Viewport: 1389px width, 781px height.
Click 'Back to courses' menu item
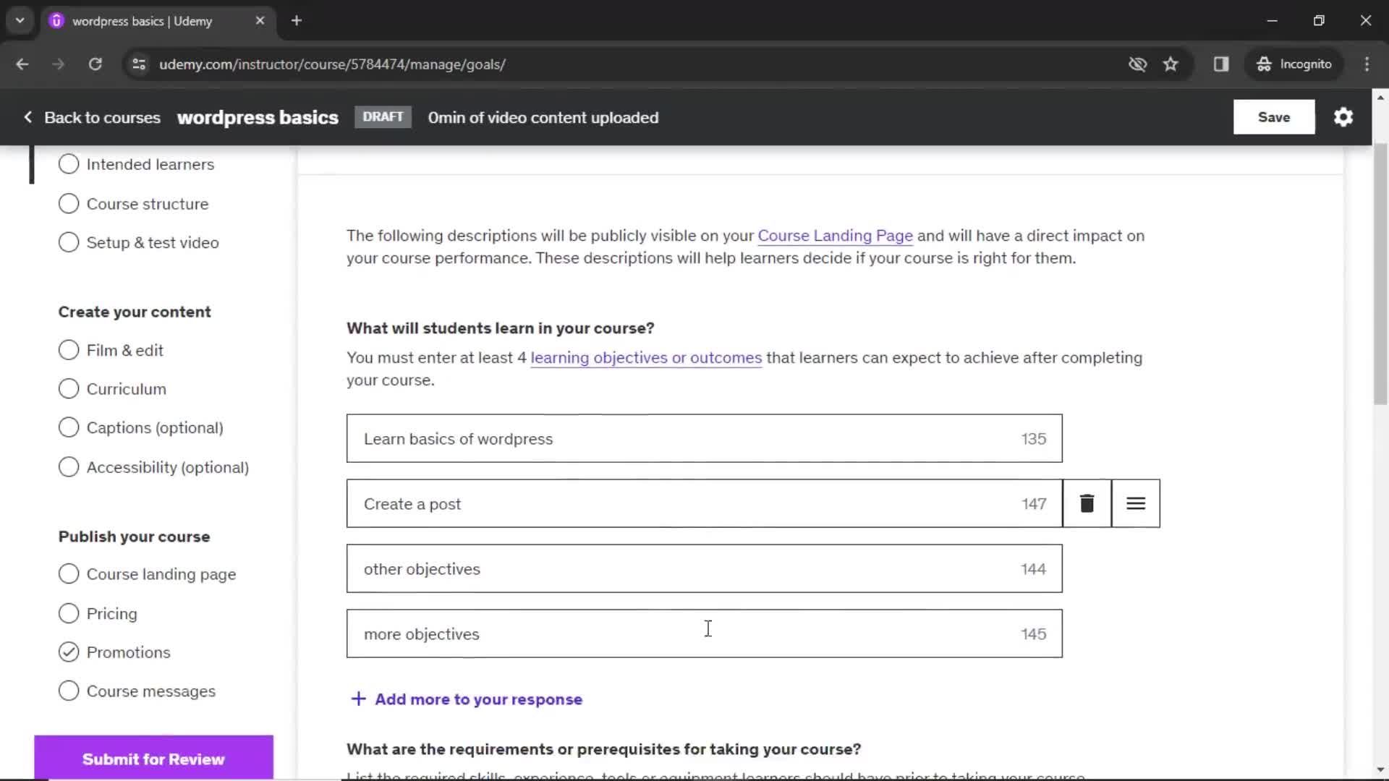coord(92,116)
